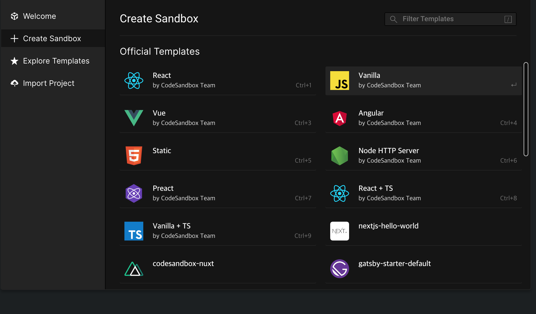Click the Ctrl+4 shortcut label
The image size is (536, 314).
tap(509, 123)
